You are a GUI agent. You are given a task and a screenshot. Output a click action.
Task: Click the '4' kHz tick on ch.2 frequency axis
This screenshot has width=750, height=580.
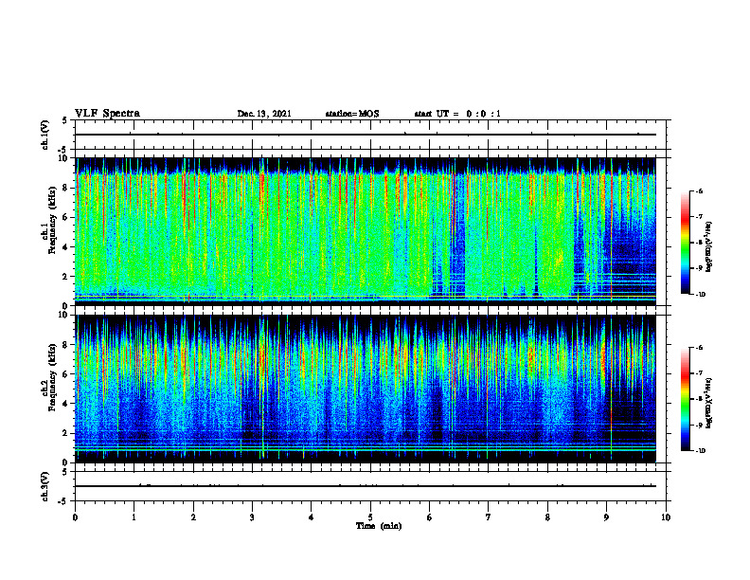click(67, 404)
